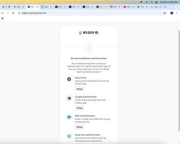The height and width of the screenshot is (144, 180).
Task: Open a new tab with plus button
Action: pos(165,7)
